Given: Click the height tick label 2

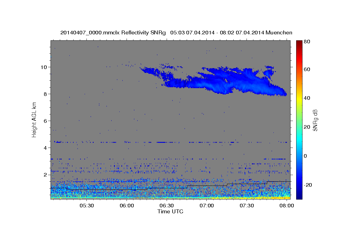Looking at the screenshot, I should pos(46,174).
